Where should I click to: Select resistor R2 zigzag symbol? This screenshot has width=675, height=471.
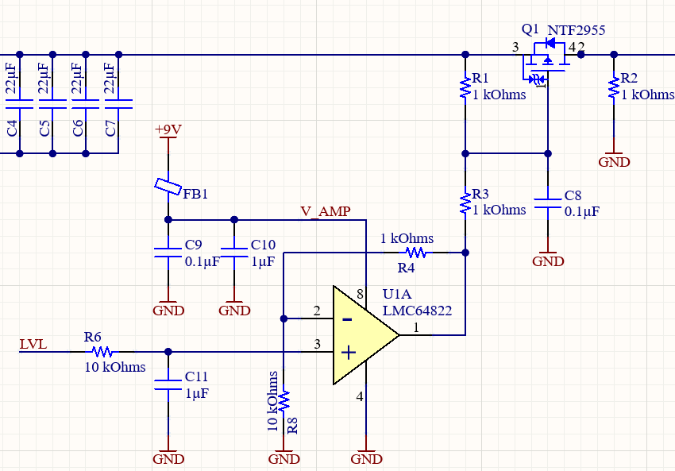coord(614,89)
